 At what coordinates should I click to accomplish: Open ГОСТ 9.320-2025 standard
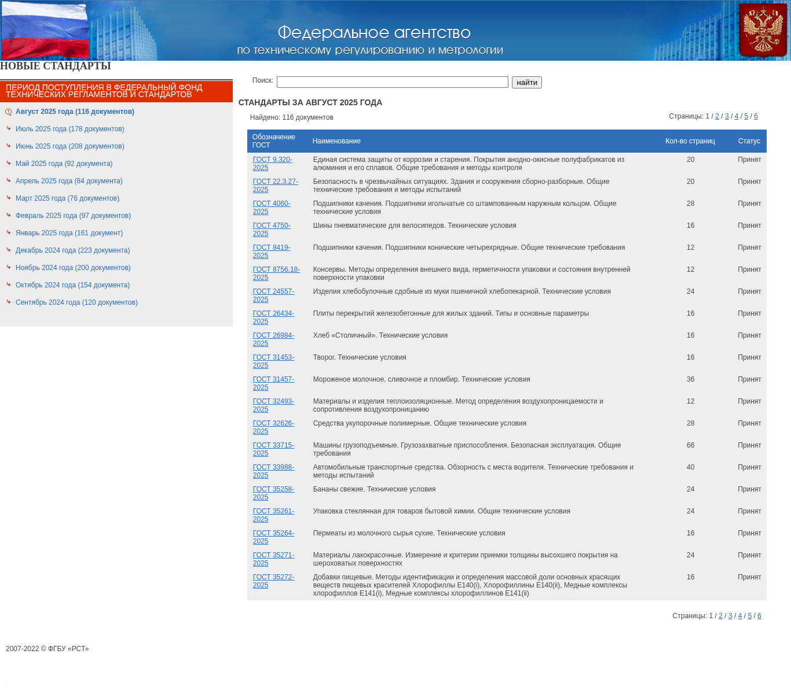click(x=273, y=164)
